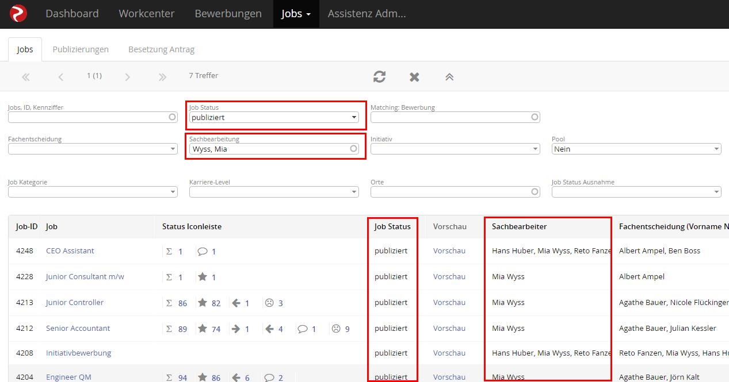Click left arrow icon in Senior Accountant row

[269, 329]
